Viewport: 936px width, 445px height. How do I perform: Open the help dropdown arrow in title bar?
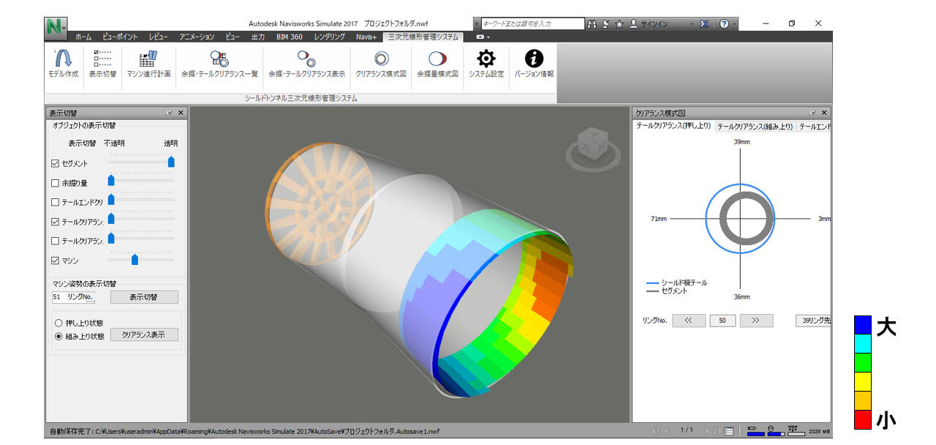pos(734,24)
